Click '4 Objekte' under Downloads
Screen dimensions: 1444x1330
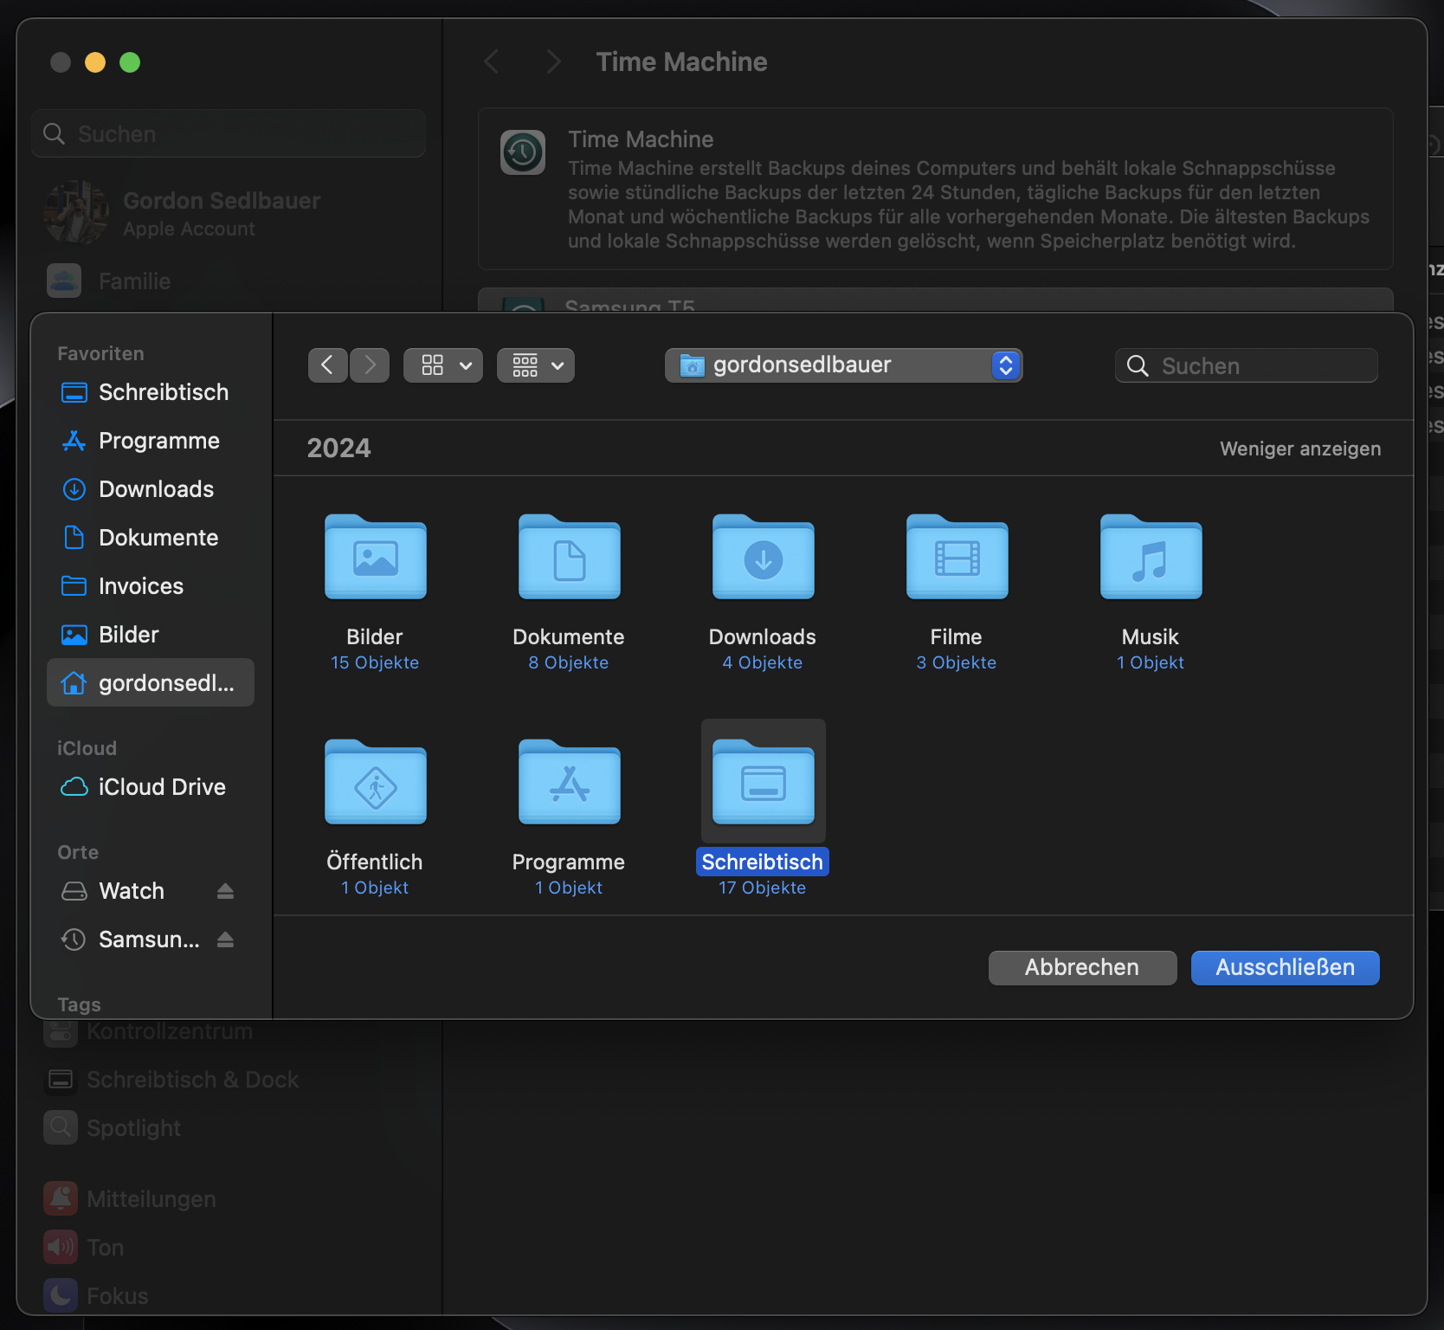[x=763, y=662]
